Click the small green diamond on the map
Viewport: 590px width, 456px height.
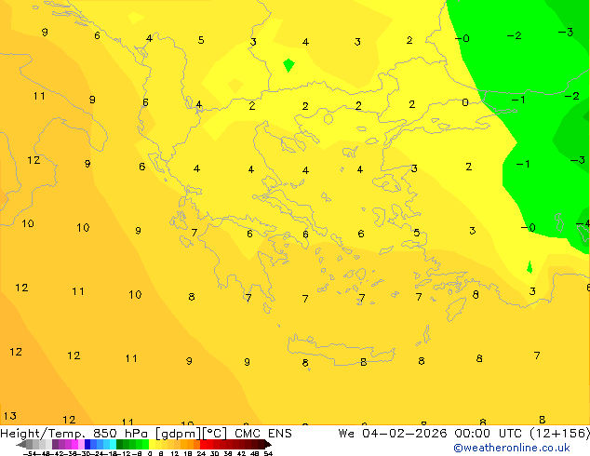point(288,65)
